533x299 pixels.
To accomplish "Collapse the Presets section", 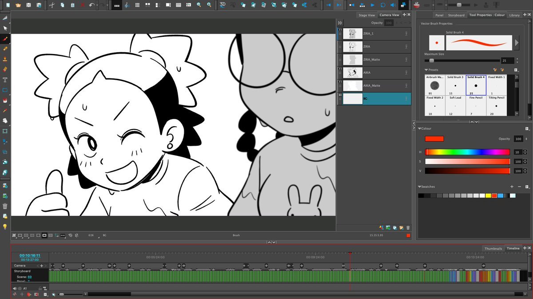I will click(426, 70).
